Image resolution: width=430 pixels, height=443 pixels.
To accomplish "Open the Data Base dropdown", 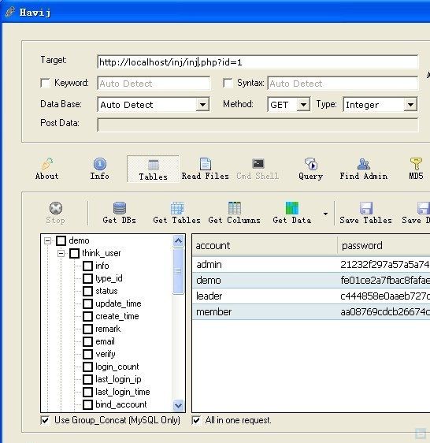I will (202, 105).
